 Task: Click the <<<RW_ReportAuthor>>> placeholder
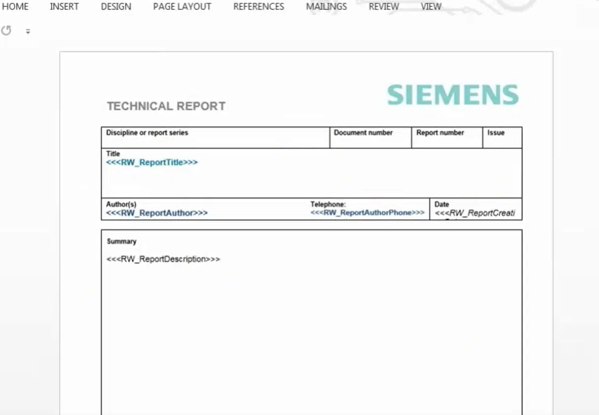157,213
